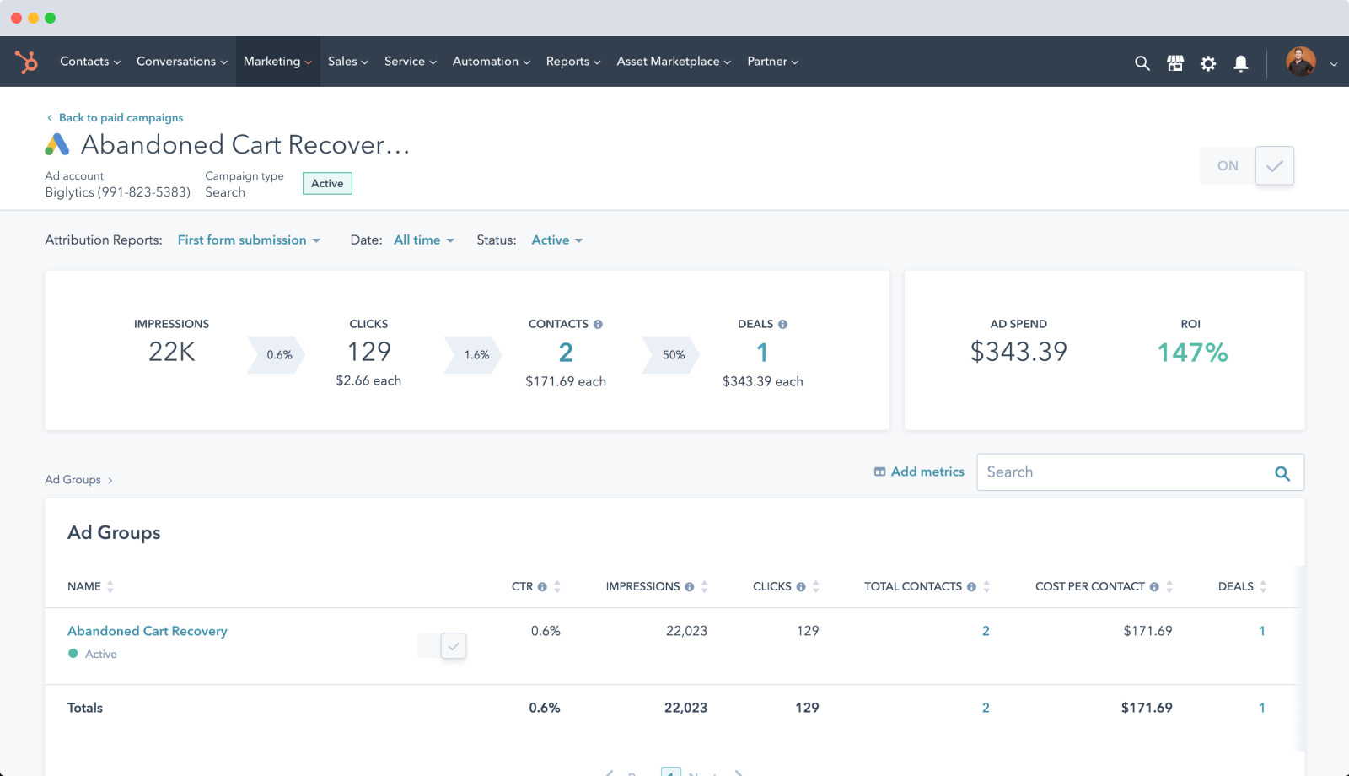1349x776 pixels.
Task: Click 22,023 impressions in Abandoned Cart Recovery row
Action: tap(686, 631)
